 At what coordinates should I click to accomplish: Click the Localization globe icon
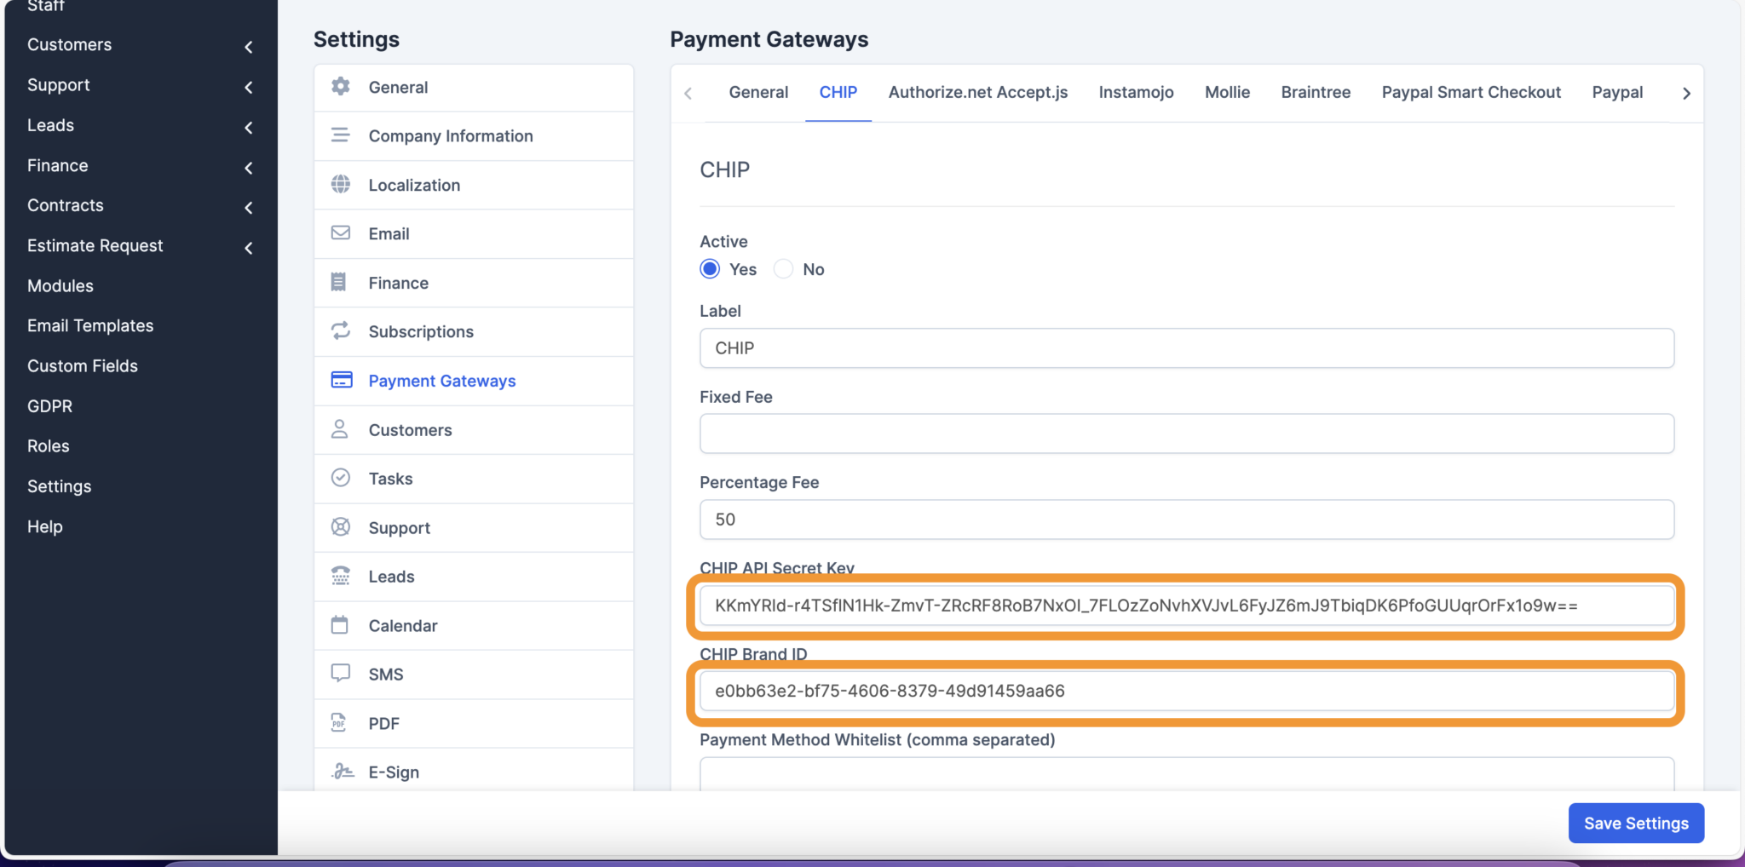[x=340, y=185]
